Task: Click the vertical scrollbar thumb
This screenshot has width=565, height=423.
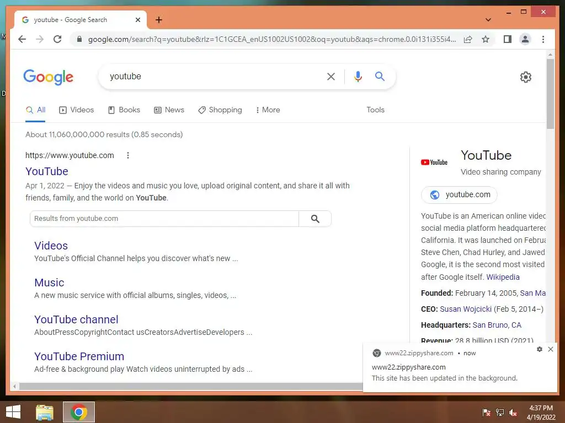Action: click(x=550, y=94)
